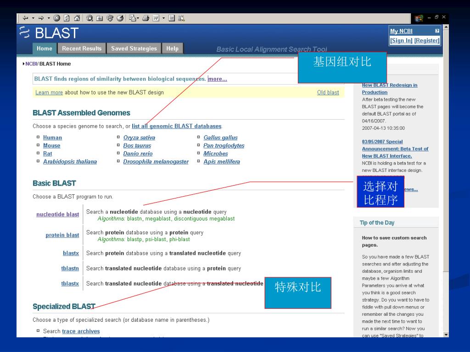Select the Mouse genome link
Image resolution: width=470 pixels, height=352 pixels.
point(51,145)
